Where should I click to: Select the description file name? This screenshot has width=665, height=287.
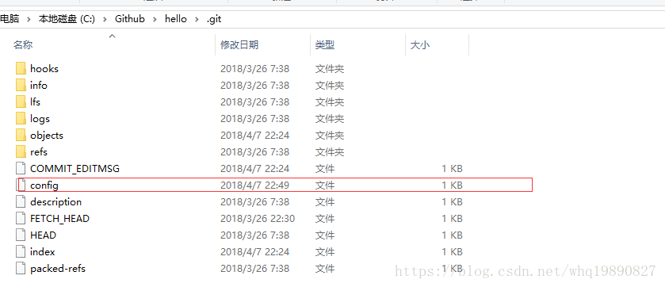tap(55, 202)
